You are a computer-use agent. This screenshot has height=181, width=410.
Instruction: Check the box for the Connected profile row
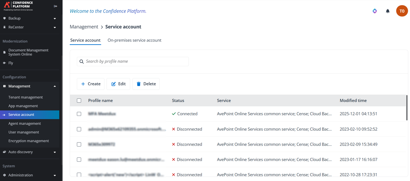[79, 114]
